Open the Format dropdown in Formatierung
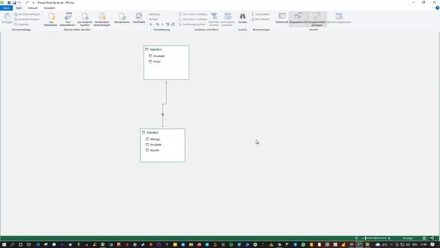 click(154, 19)
